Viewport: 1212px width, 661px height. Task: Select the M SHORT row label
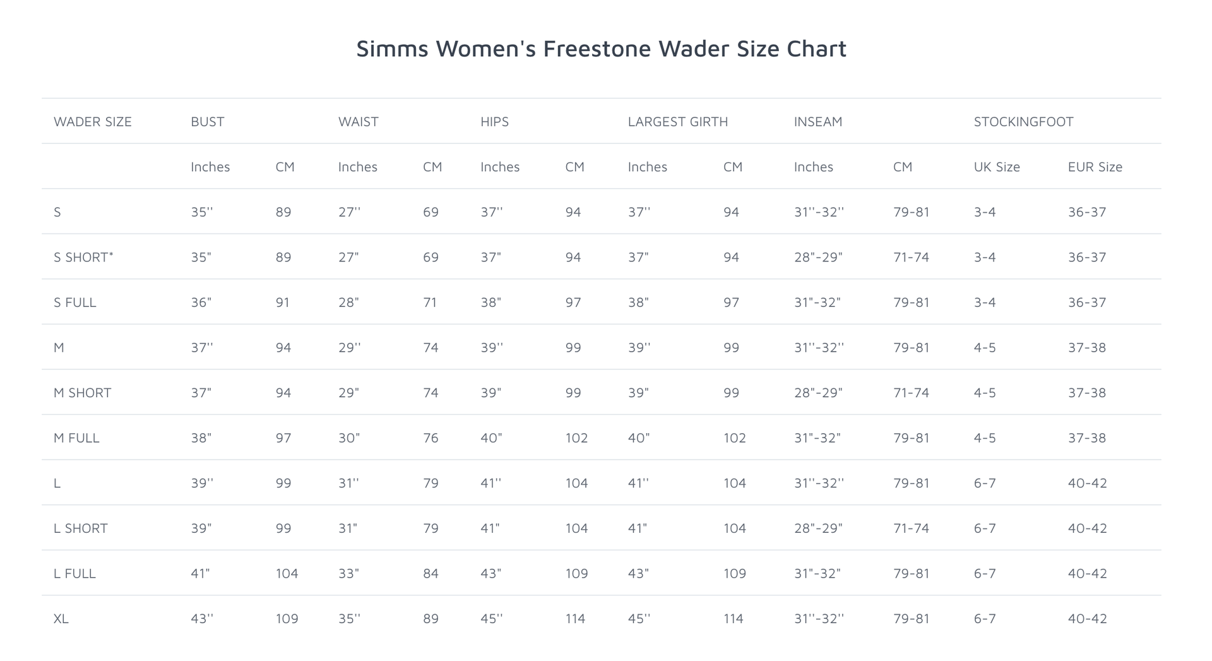82,393
